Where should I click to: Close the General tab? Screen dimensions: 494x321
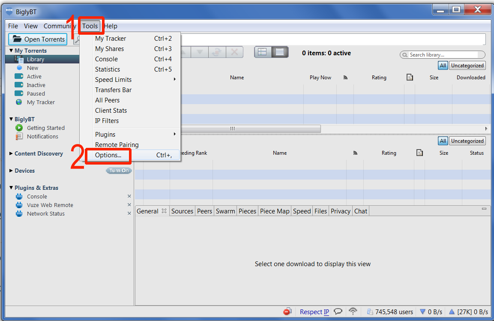pos(164,211)
